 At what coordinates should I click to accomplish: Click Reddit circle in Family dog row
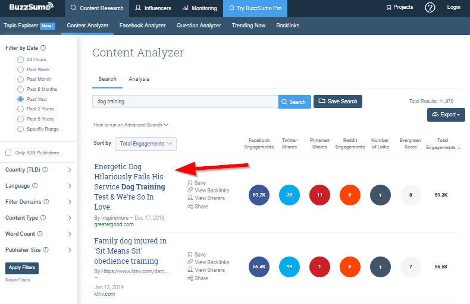coord(350,267)
